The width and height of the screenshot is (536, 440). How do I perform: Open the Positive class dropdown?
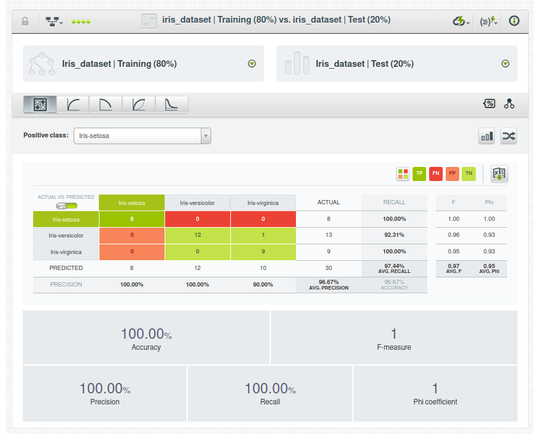pos(142,136)
